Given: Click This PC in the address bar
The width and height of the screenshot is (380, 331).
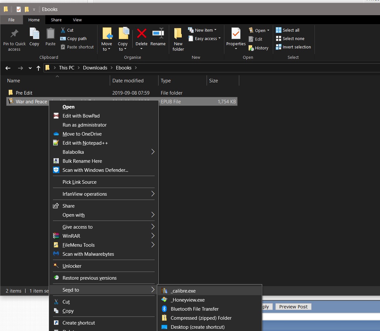Looking at the screenshot, I should coord(67,68).
